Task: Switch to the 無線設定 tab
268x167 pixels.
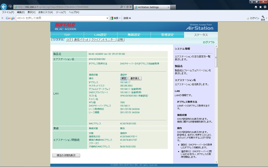Action: click(134, 35)
